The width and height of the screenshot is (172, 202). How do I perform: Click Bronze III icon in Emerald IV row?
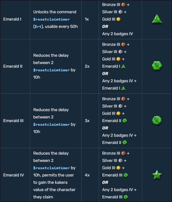tap(123, 153)
